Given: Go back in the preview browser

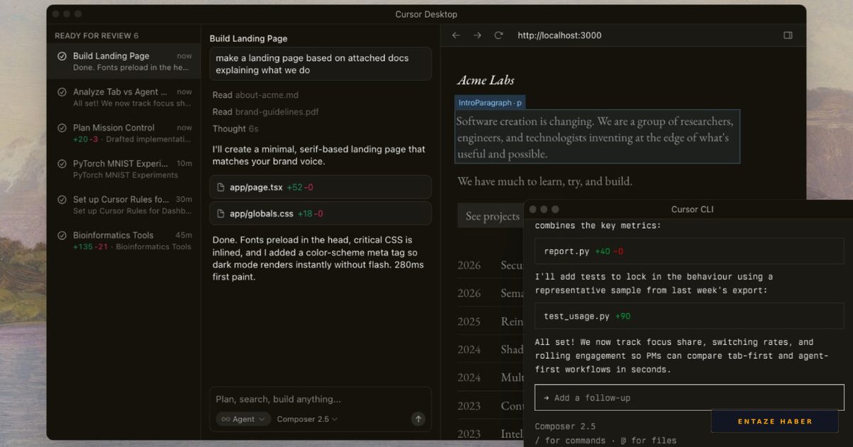Looking at the screenshot, I should tap(456, 35).
